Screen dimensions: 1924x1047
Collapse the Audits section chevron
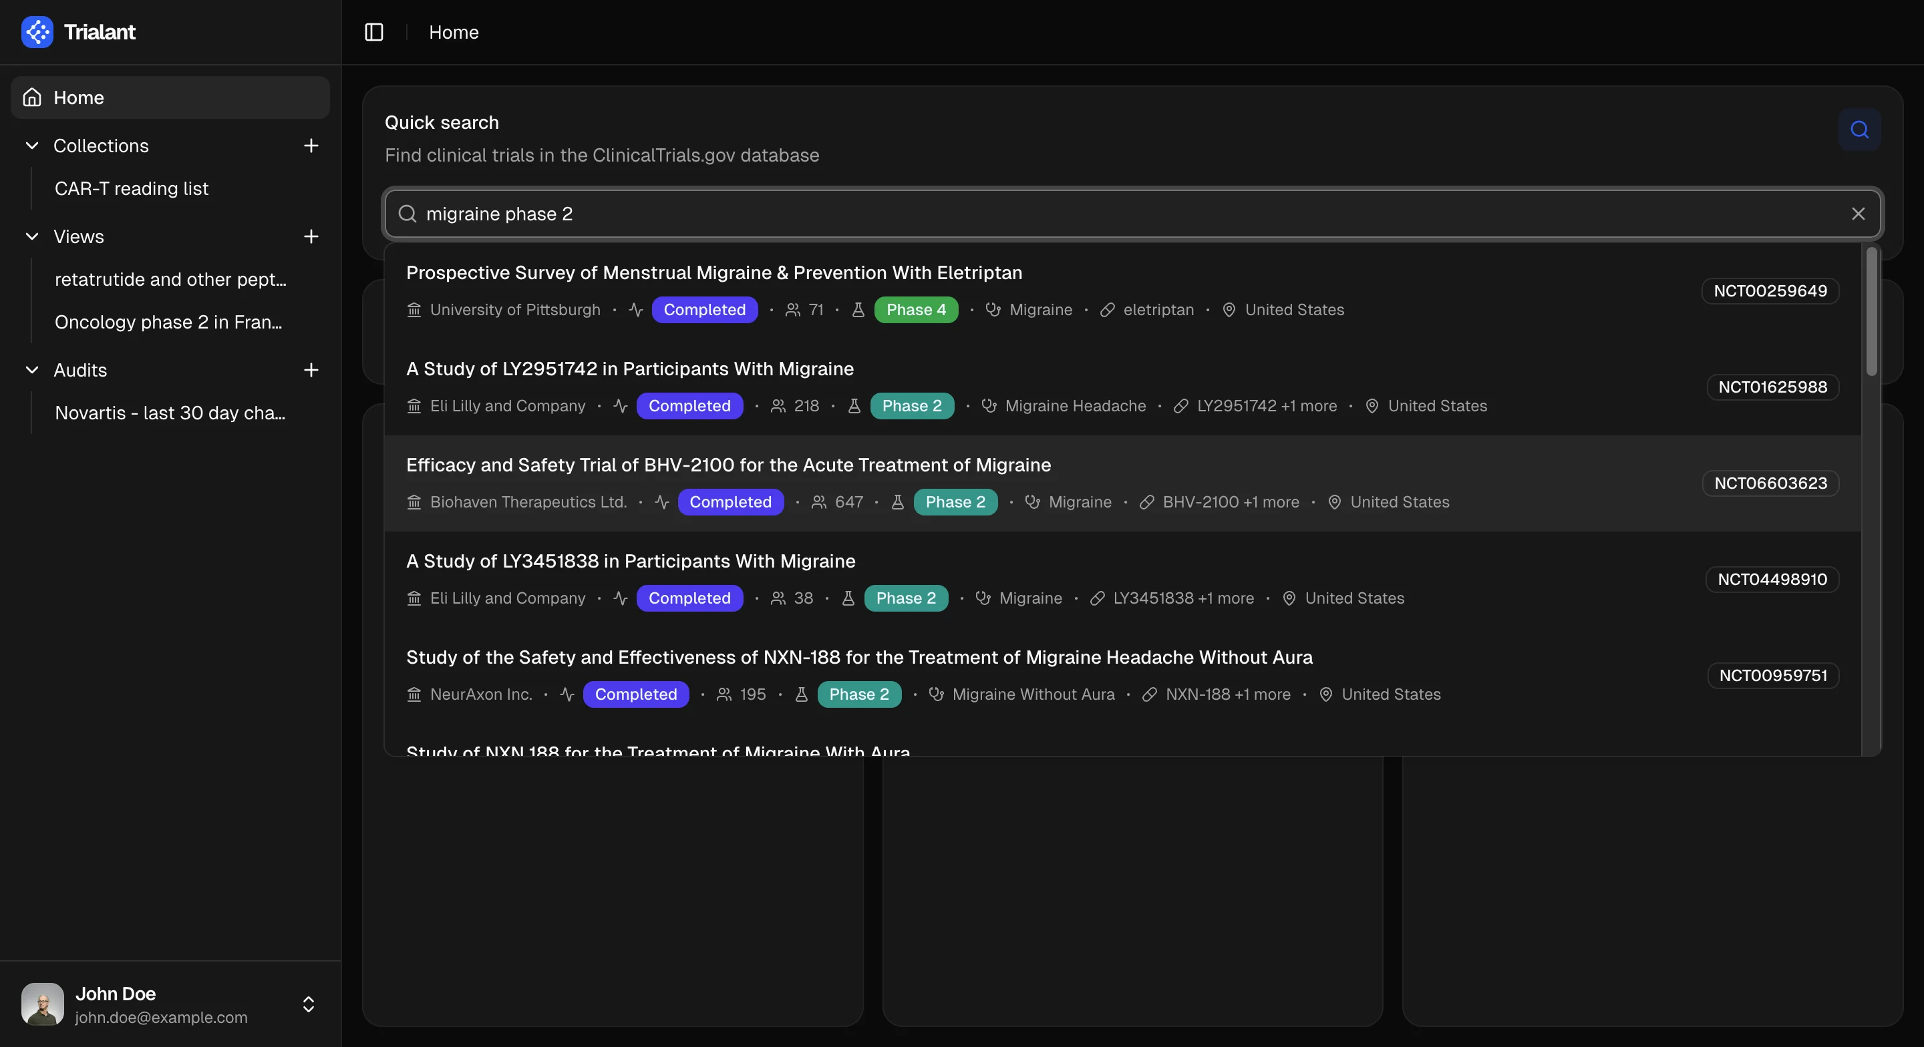pyautogui.click(x=32, y=371)
